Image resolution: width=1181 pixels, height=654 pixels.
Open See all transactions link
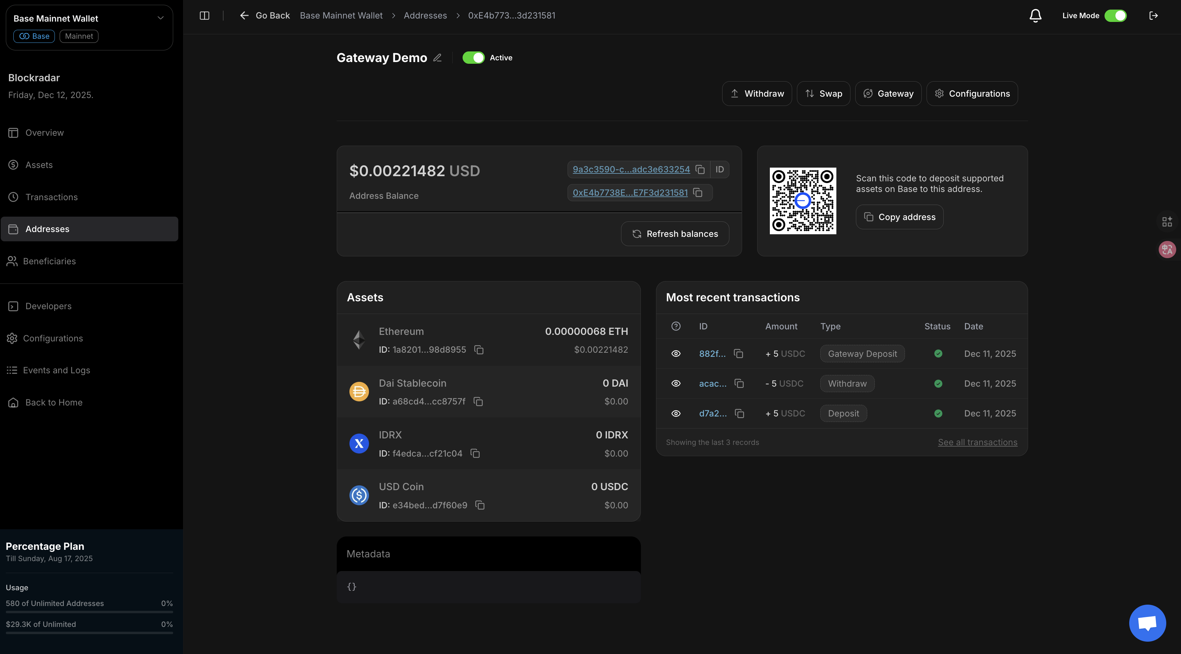click(977, 442)
